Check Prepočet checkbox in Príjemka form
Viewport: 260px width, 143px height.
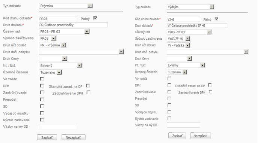point(42,100)
